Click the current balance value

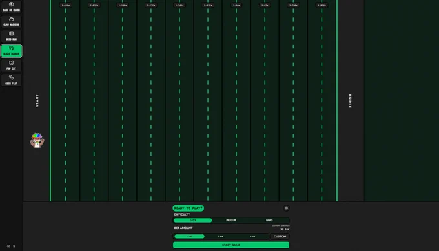point(285,229)
